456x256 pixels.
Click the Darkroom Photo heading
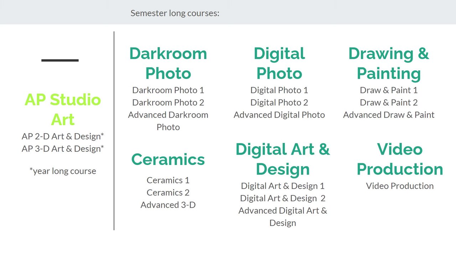[168, 63]
